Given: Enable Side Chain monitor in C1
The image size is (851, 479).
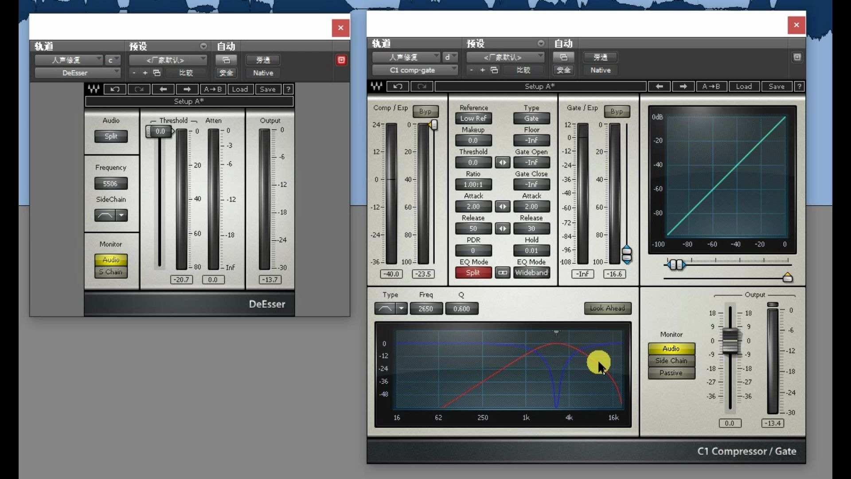Looking at the screenshot, I should point(671,361).
